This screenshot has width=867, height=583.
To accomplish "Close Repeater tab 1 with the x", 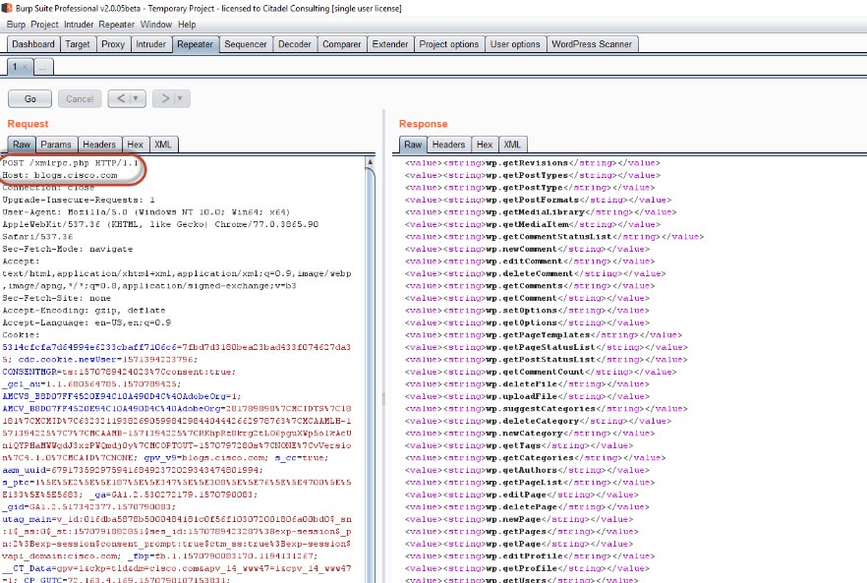I will pos(27,67).
